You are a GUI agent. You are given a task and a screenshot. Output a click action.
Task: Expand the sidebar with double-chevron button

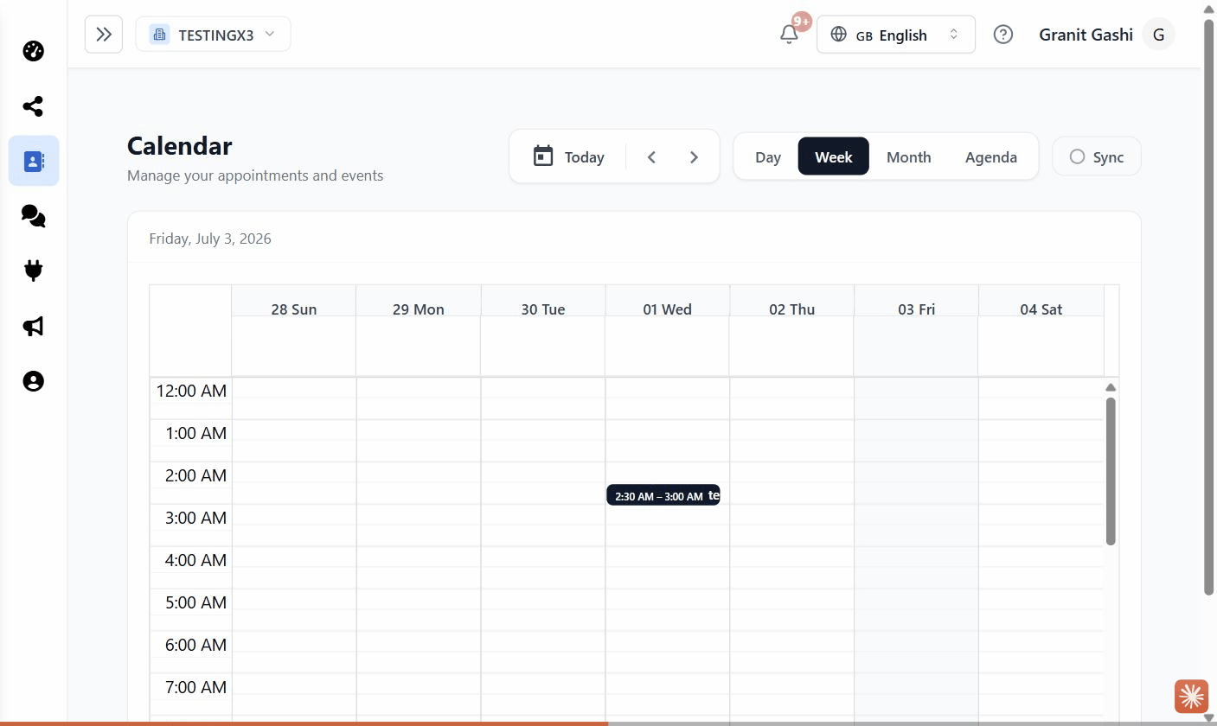(x=104, y=35)
